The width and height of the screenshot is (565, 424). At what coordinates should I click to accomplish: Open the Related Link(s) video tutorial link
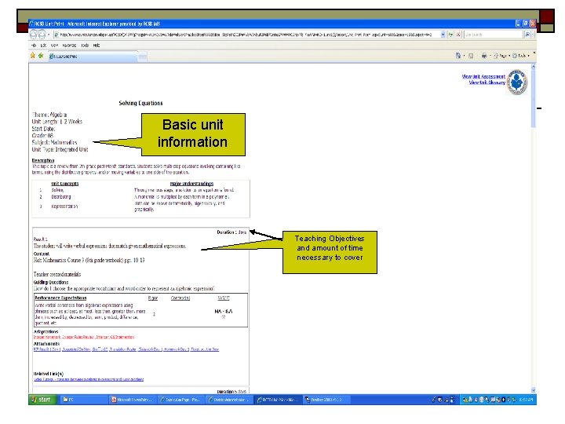point(89,379)
